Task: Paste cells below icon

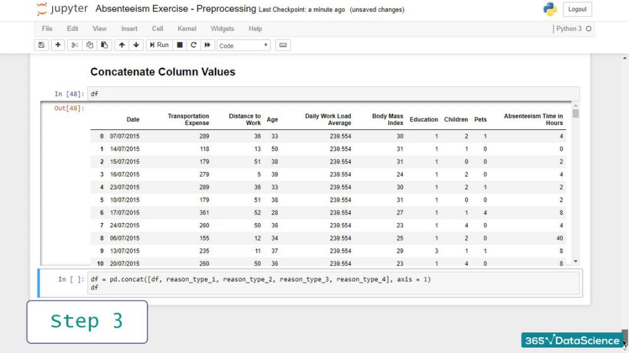Action: pyautogui.click(x=104, y=45)
